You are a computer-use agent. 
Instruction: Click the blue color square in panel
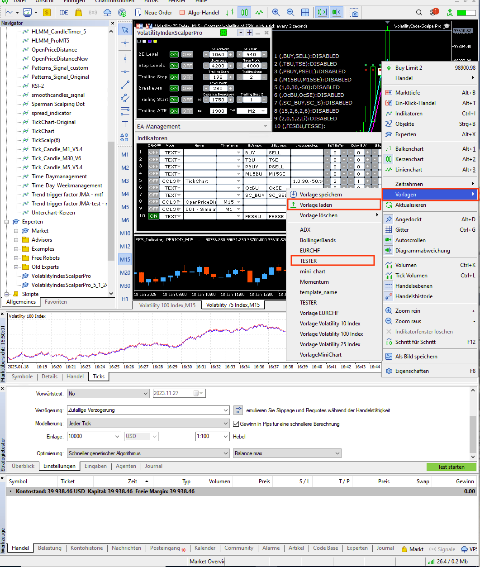click(150, 42)
